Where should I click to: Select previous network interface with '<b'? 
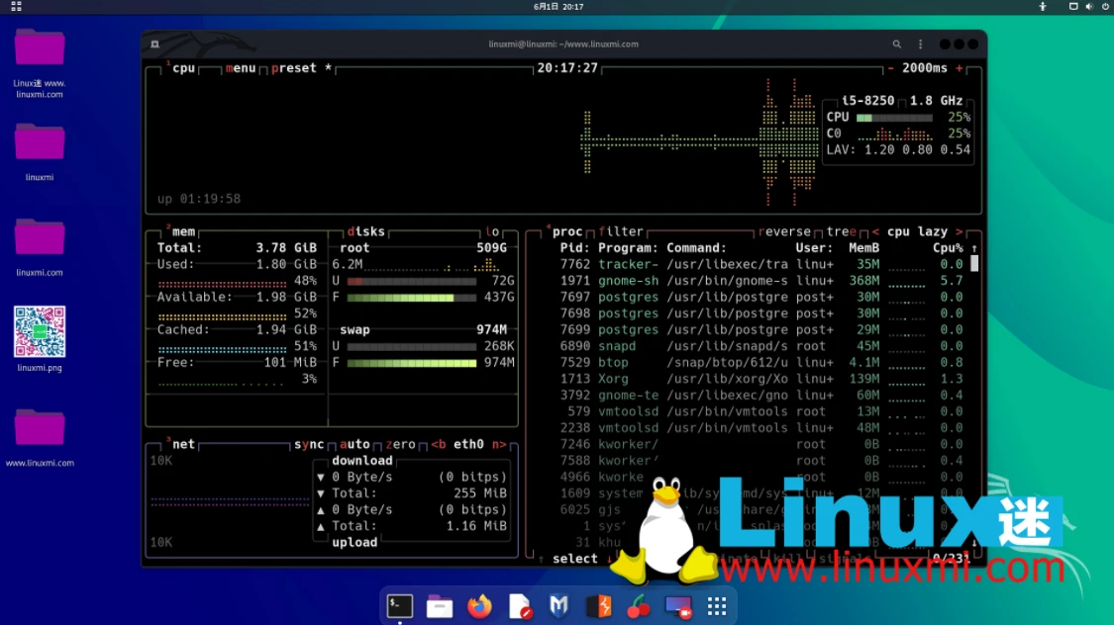click(439, 444)
